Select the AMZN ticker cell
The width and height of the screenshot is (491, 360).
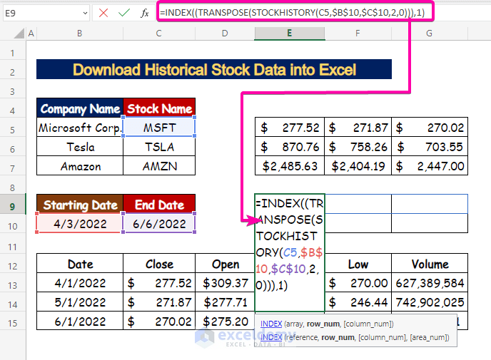pyautogui.click(x=159, y=166)
